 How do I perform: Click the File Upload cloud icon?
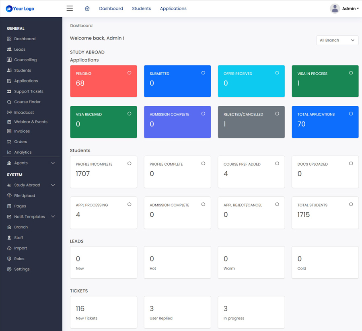(x=9, y=195)
